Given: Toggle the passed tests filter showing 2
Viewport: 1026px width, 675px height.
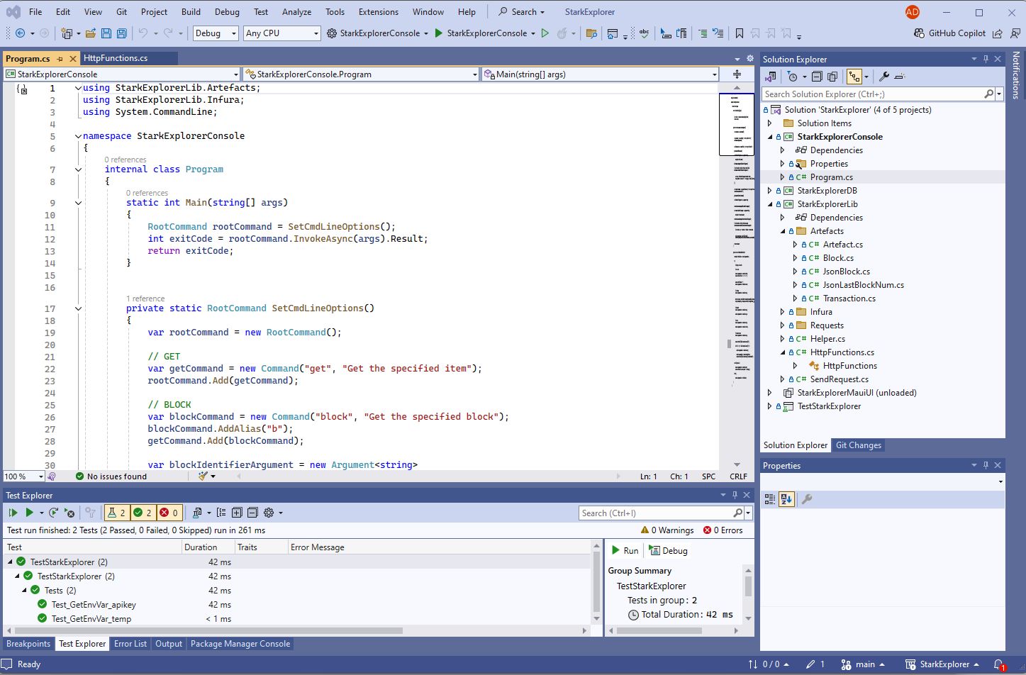Looking at the screenshot, I should click(143, 513).
